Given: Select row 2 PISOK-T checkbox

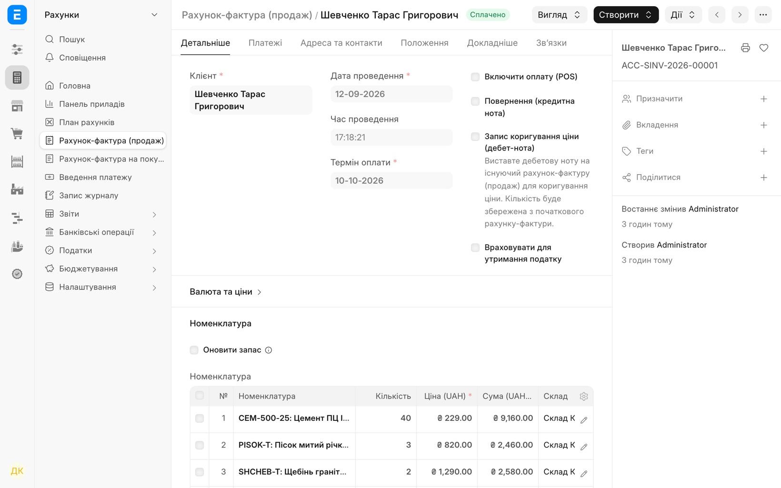Looking at the screenshot, I should point(200,445).
